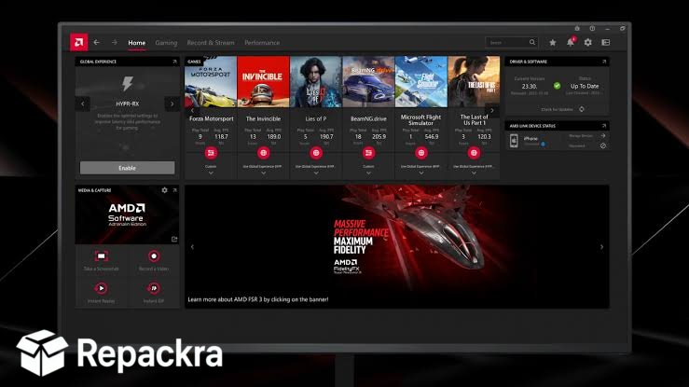
Task: Toggle the sidebar panel icon
Action: [605, 43]
